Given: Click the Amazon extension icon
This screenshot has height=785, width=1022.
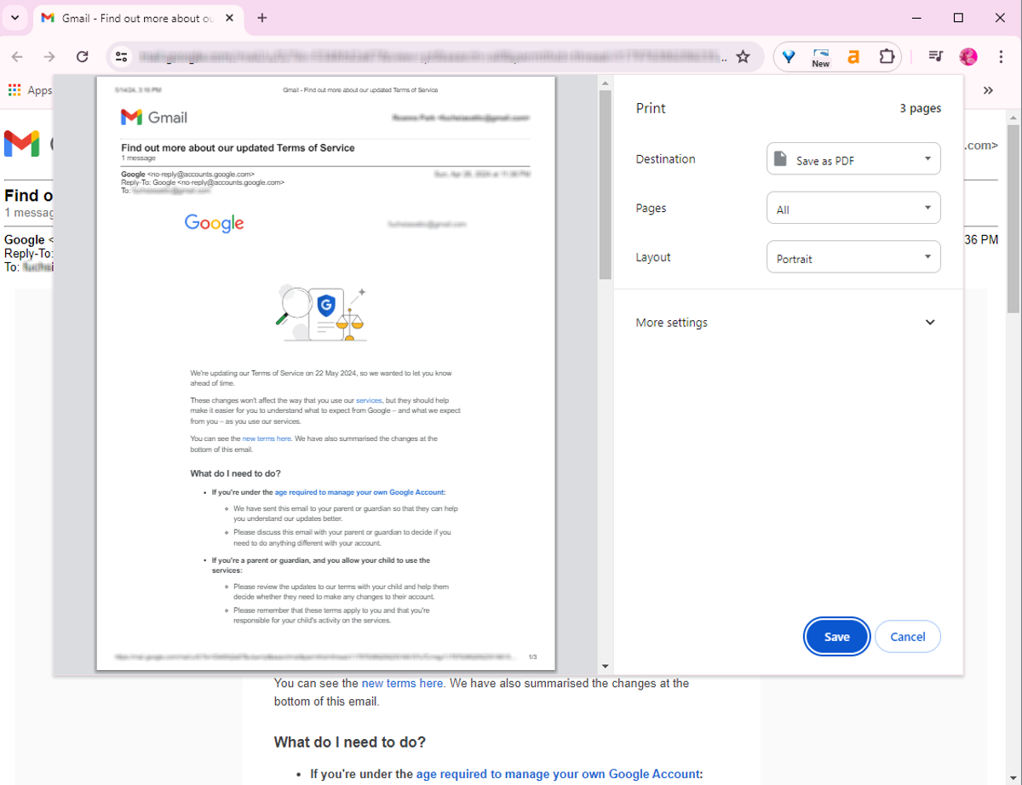Looking at the screenshot, I should tap(853, 56).
